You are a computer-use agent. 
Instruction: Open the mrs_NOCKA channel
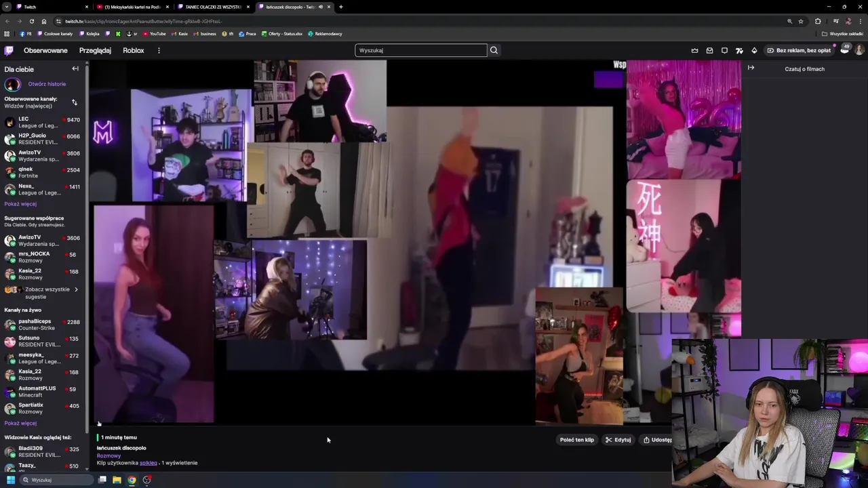coord(43,257)
